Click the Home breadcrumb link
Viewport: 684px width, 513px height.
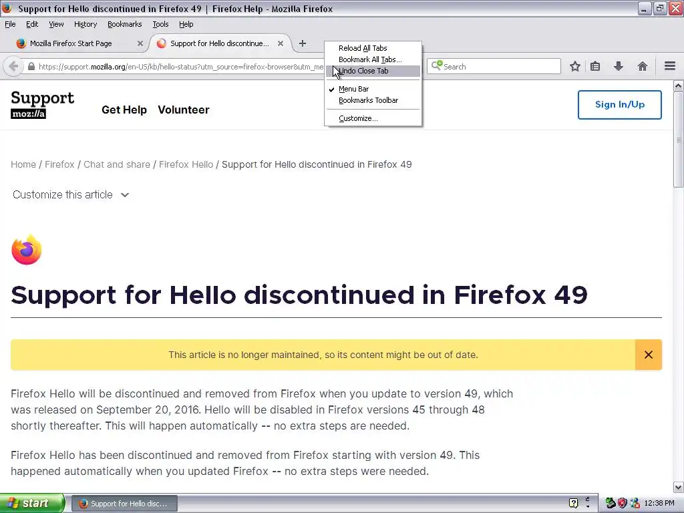point(23,164)
